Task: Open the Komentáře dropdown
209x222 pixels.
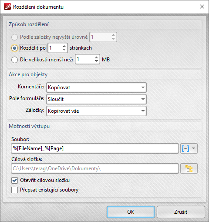Action: pyautogui.click(x=96, y=87)
